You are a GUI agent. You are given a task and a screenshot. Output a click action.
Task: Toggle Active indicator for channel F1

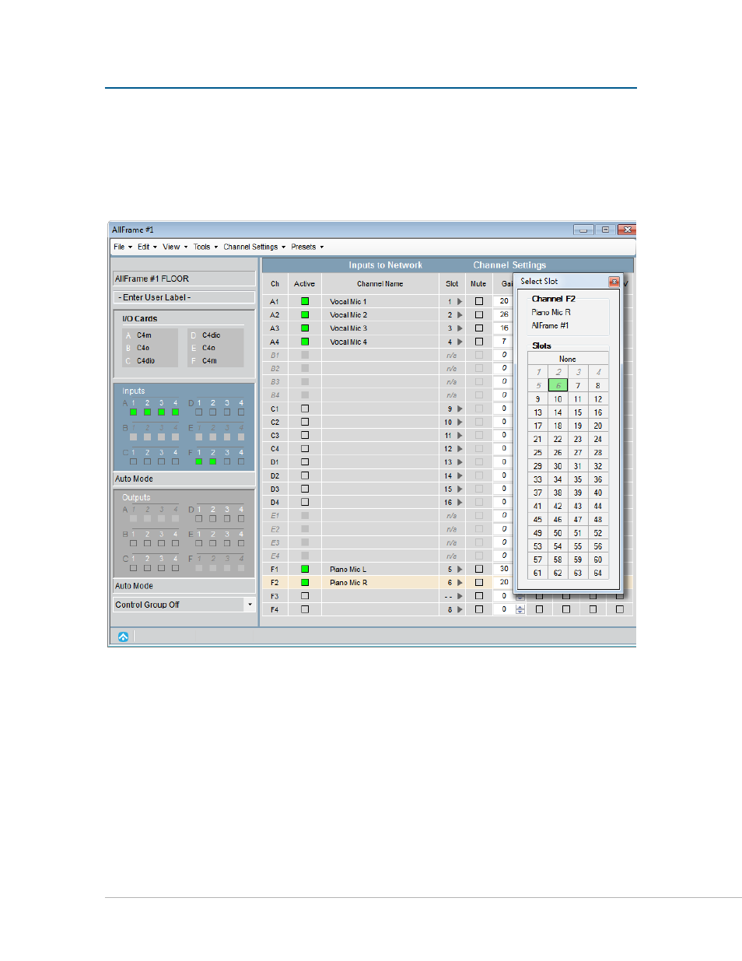[305, 569]
